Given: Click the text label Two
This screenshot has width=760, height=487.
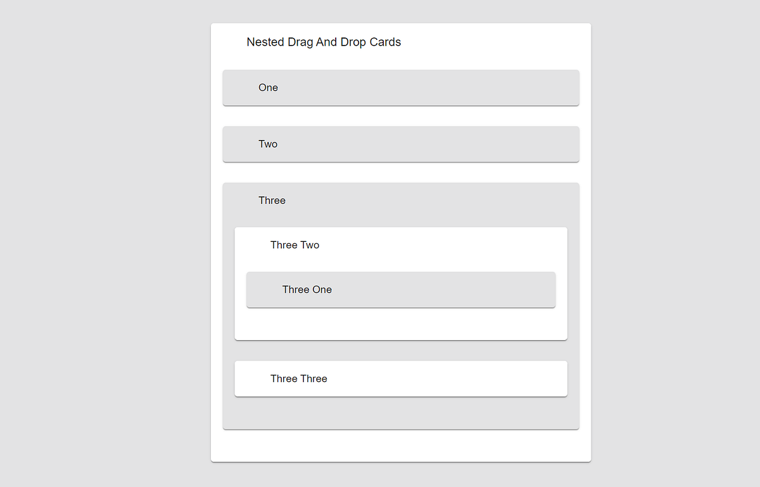Looking at the screenshot, I should 268,144.
